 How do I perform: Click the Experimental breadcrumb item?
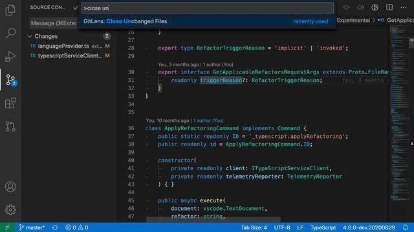[x=353, y=20]
